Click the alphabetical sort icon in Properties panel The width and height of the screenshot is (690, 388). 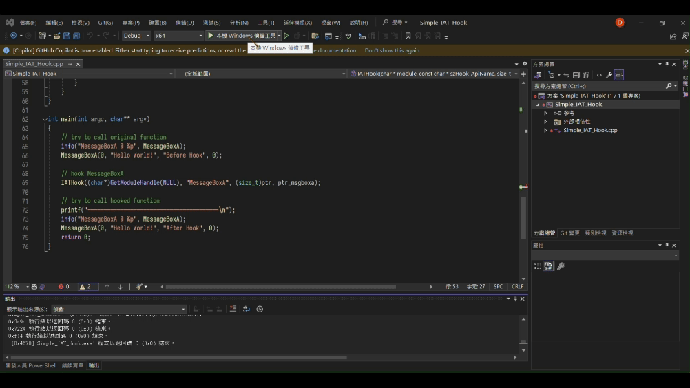pyautogui.click(x=548, y=266)
